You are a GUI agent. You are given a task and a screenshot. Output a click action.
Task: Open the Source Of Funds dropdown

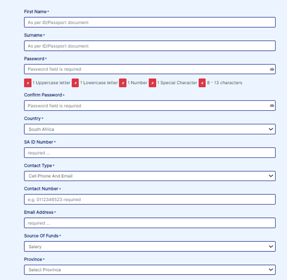click(149, 247)
